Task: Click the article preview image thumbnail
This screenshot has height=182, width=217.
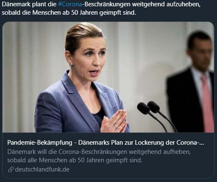Action: 108,77
